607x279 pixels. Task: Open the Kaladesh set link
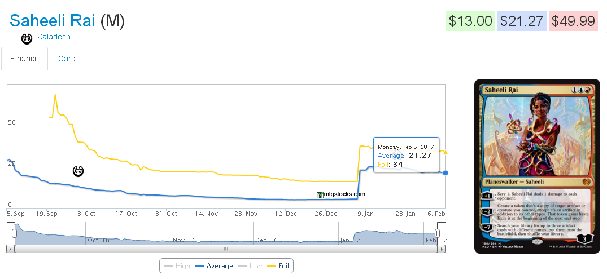pyautogui.click(x=54, y=37)
